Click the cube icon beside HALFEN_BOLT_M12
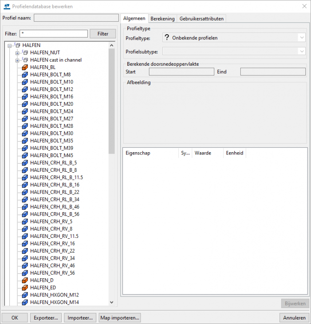The width and height of the screenshot is (311, 324). [x=25, y=89]
